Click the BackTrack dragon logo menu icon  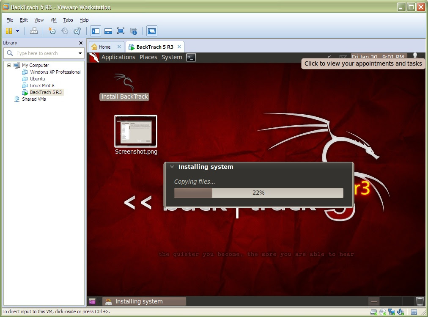pos(94,57)
